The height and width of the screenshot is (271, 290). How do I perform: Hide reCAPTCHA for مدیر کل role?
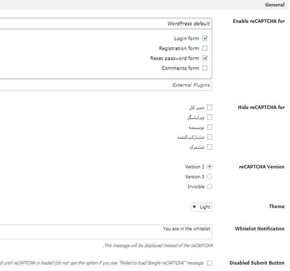pos(209,107)
